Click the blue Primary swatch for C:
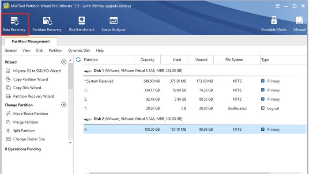Image resolution: width=309 pixels, height=174 pixels. click(x=263, y=90)
